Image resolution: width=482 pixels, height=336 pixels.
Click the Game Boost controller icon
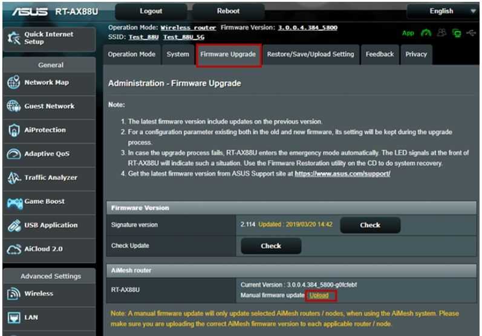15,203
